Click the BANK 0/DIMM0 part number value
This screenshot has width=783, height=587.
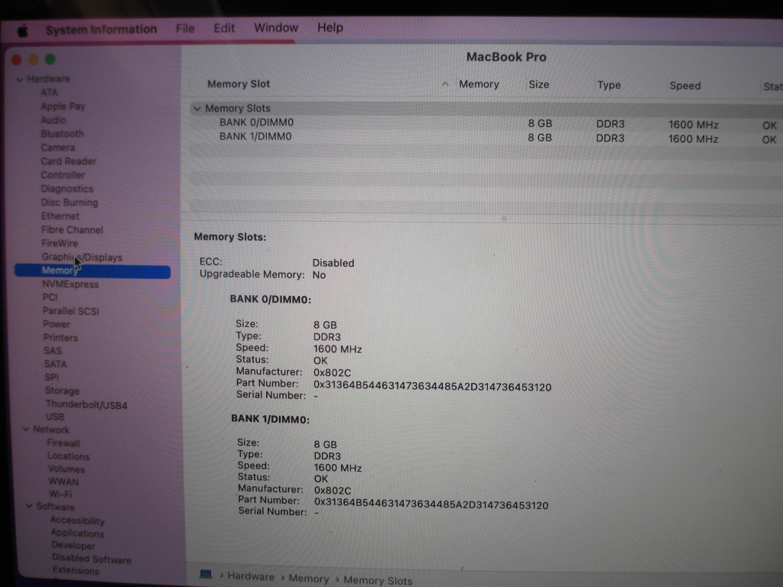click(x=433, y=387)
